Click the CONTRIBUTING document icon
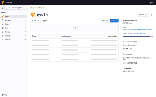Image resolution: width=156 pixels, height=97 pixels. (124, 63)
